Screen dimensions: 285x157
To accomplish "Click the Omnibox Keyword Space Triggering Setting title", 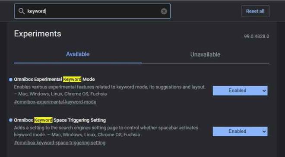I will pyautogui.click(x=60, y=120).
